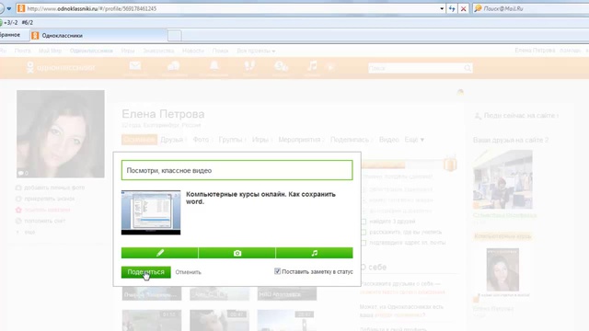Click Люди сейчас на сайте heading
Viewport: 589px width, 331px height.
click(x=519, y=116)
